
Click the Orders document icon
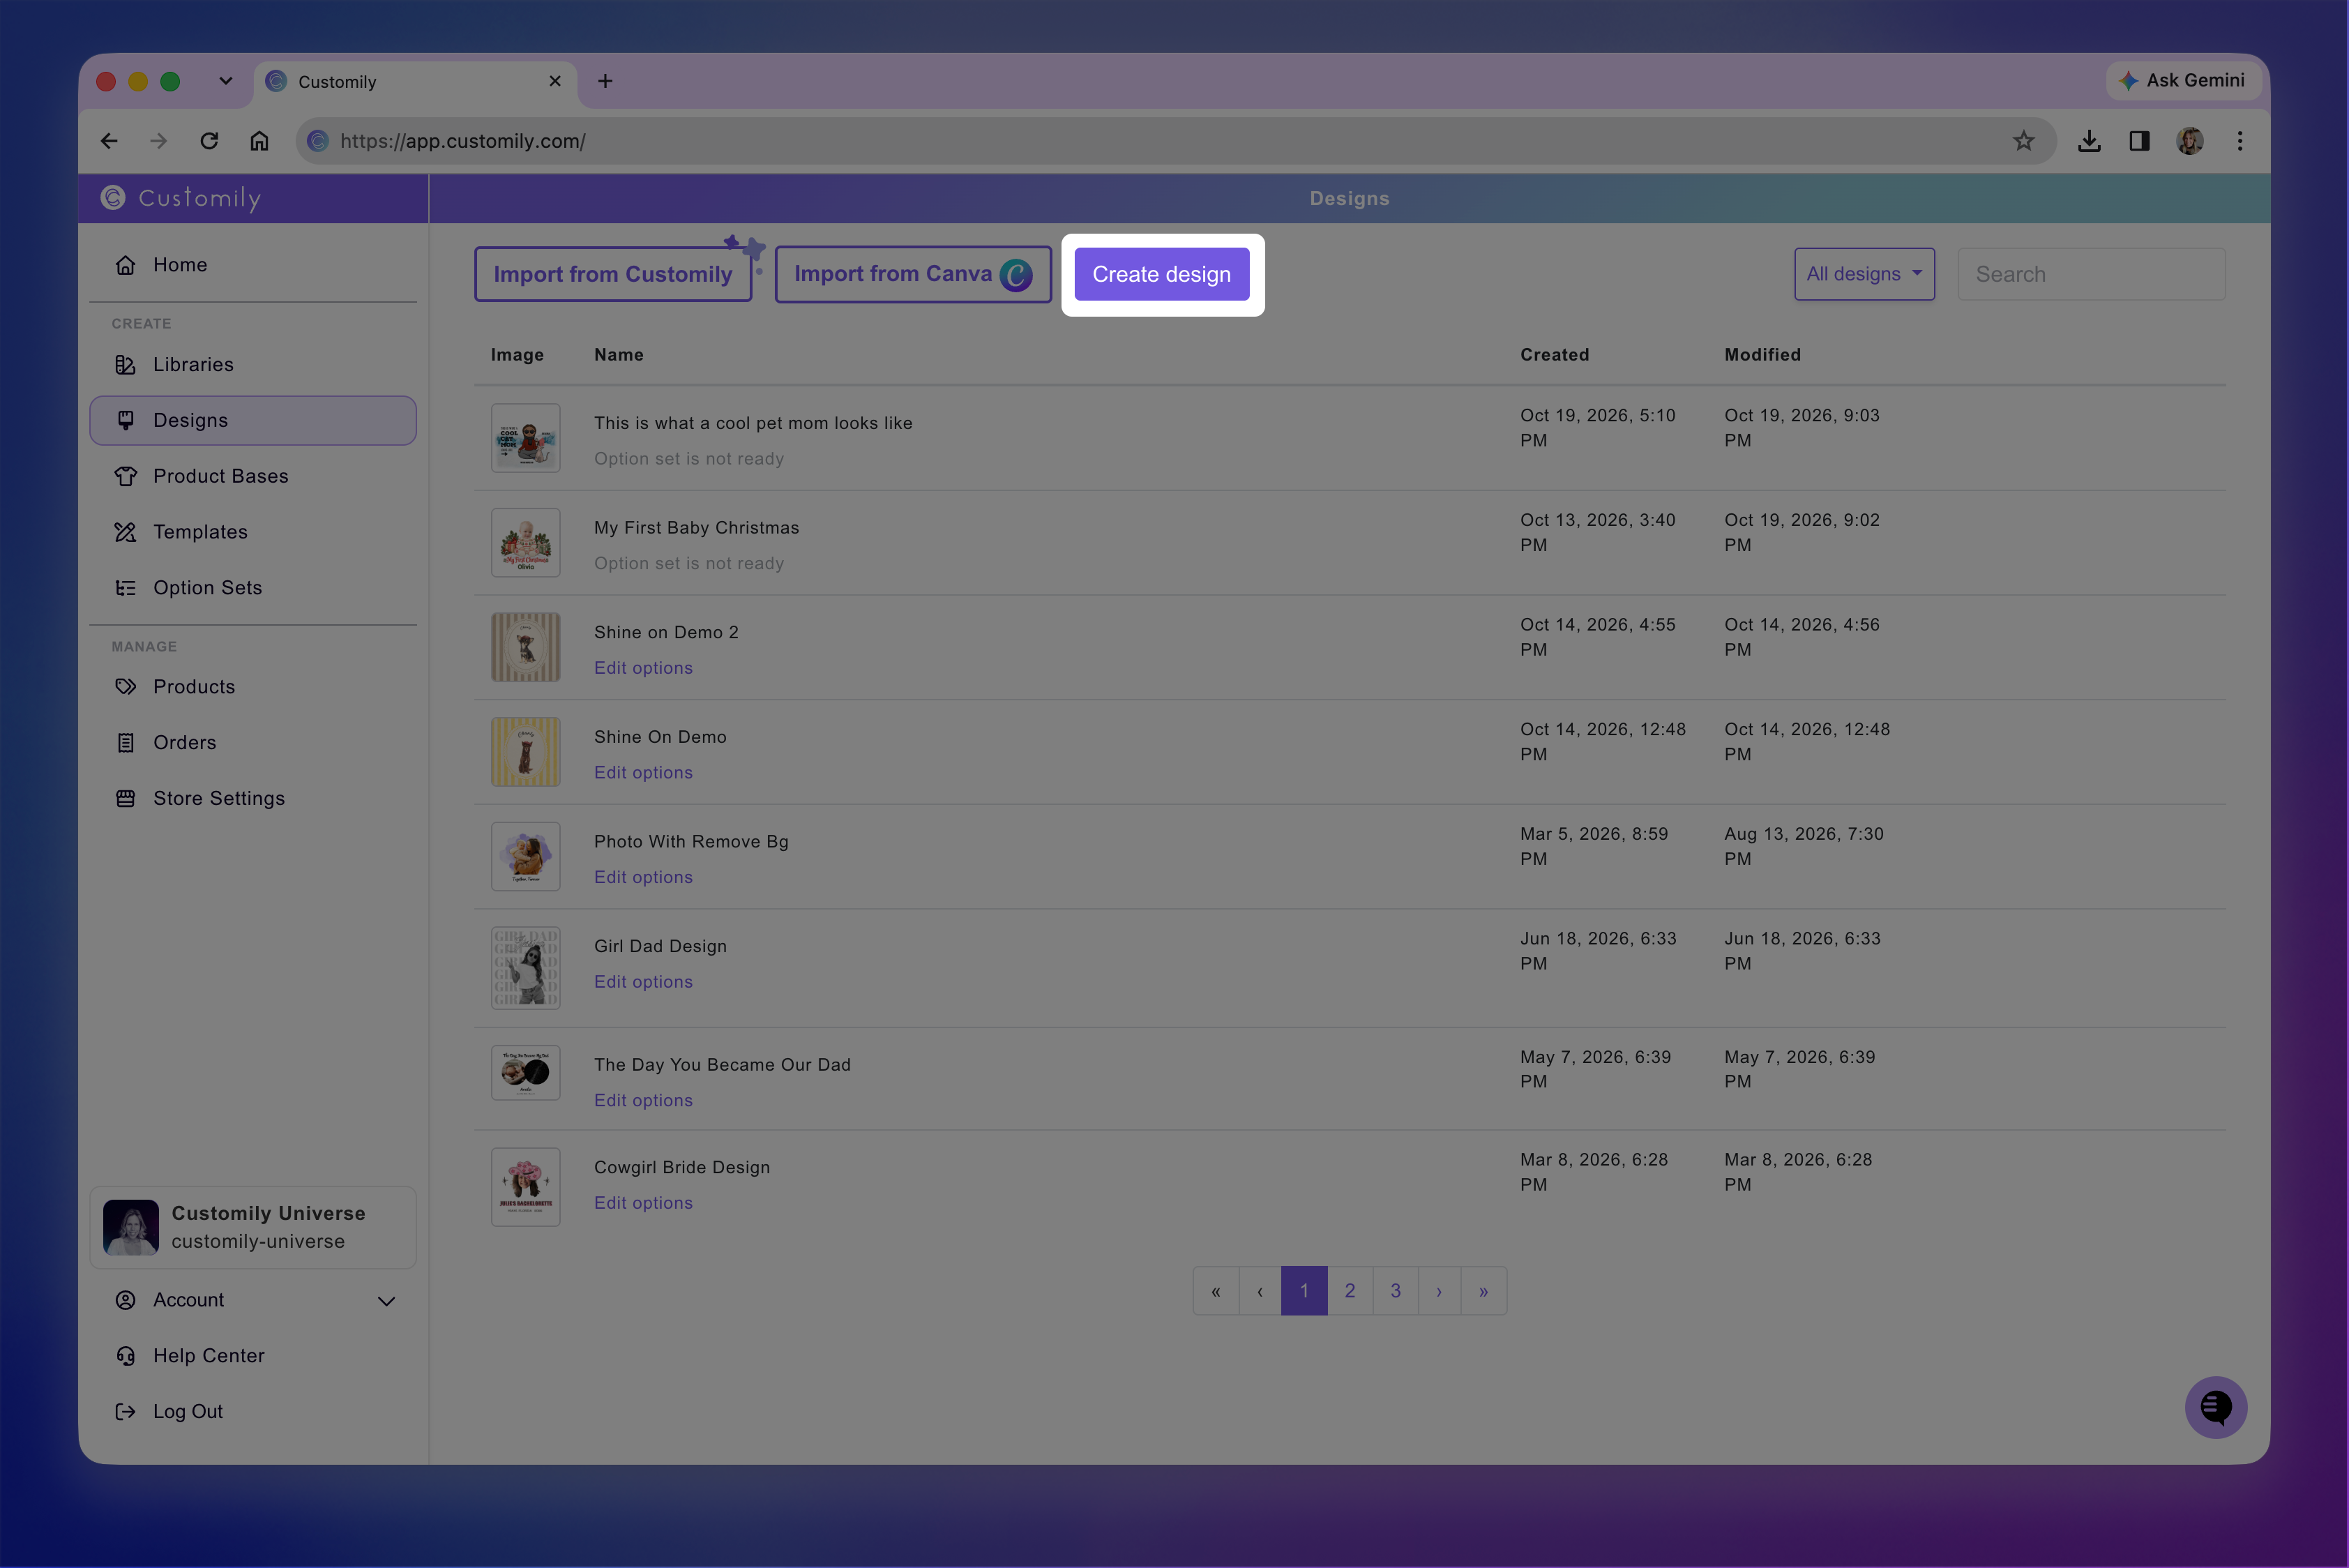pyautogui.click(x=125, y=743)
